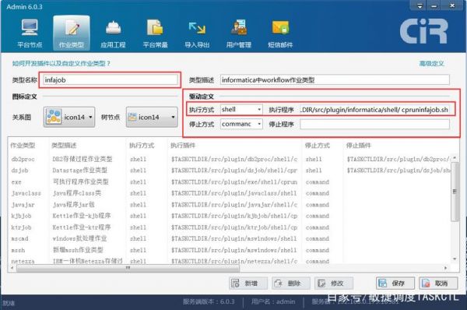This screenshot has width=467, height=310.
Task: Click the Kettle作业-kjb程序 description cell
Action: tap(82, 216)
